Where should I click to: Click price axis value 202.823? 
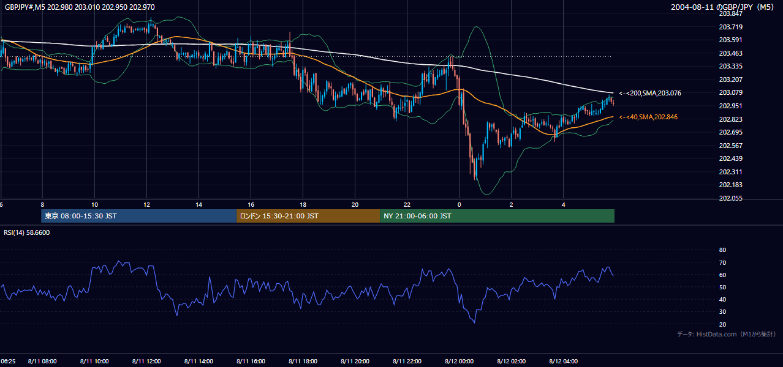(x=730, y=119)
